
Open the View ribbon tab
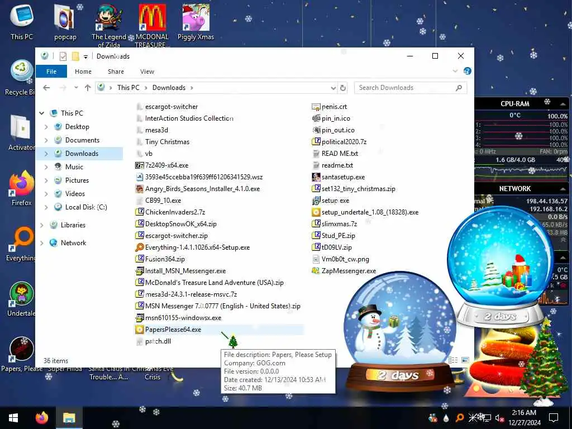(147, 71)
